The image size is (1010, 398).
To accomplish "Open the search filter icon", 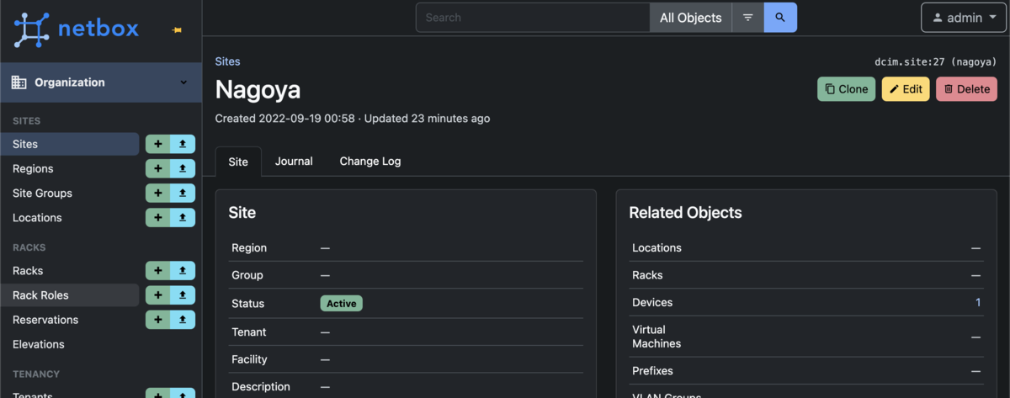I will pos(747,18).
